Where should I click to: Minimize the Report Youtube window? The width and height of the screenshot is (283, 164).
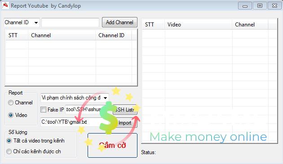(x=245, y=6)
